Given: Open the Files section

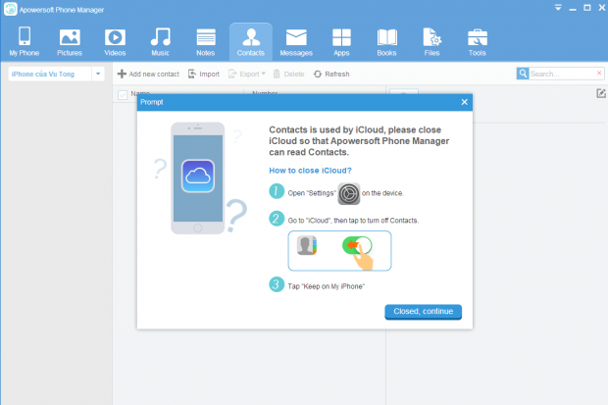Looking at the screenshot, I should tap(431, 42).
